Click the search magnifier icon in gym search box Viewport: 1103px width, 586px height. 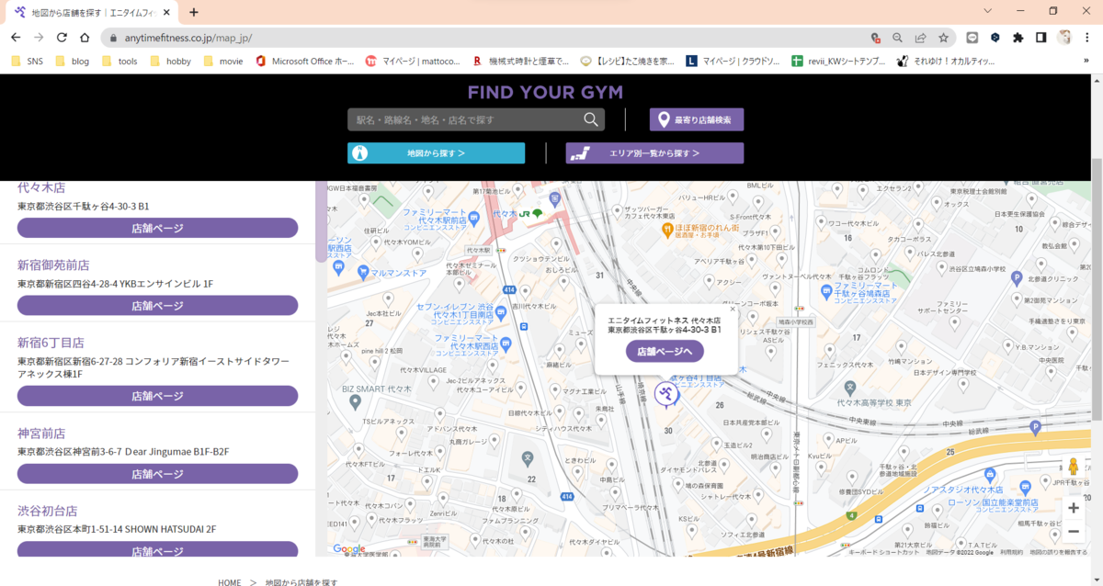[591, 119]
